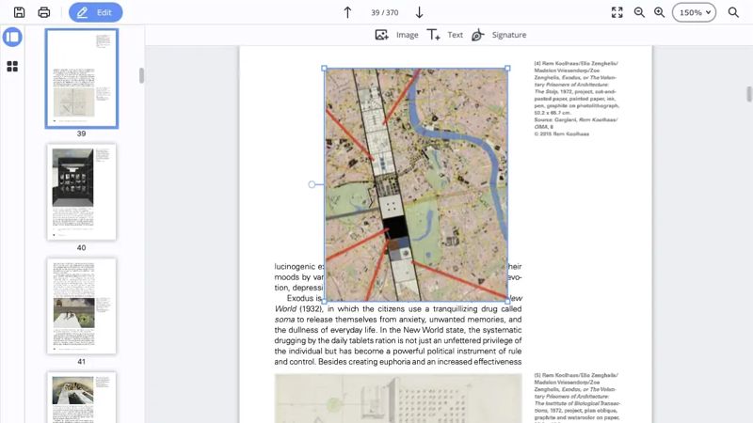Open the search magnifier icon

pos(733,12)
